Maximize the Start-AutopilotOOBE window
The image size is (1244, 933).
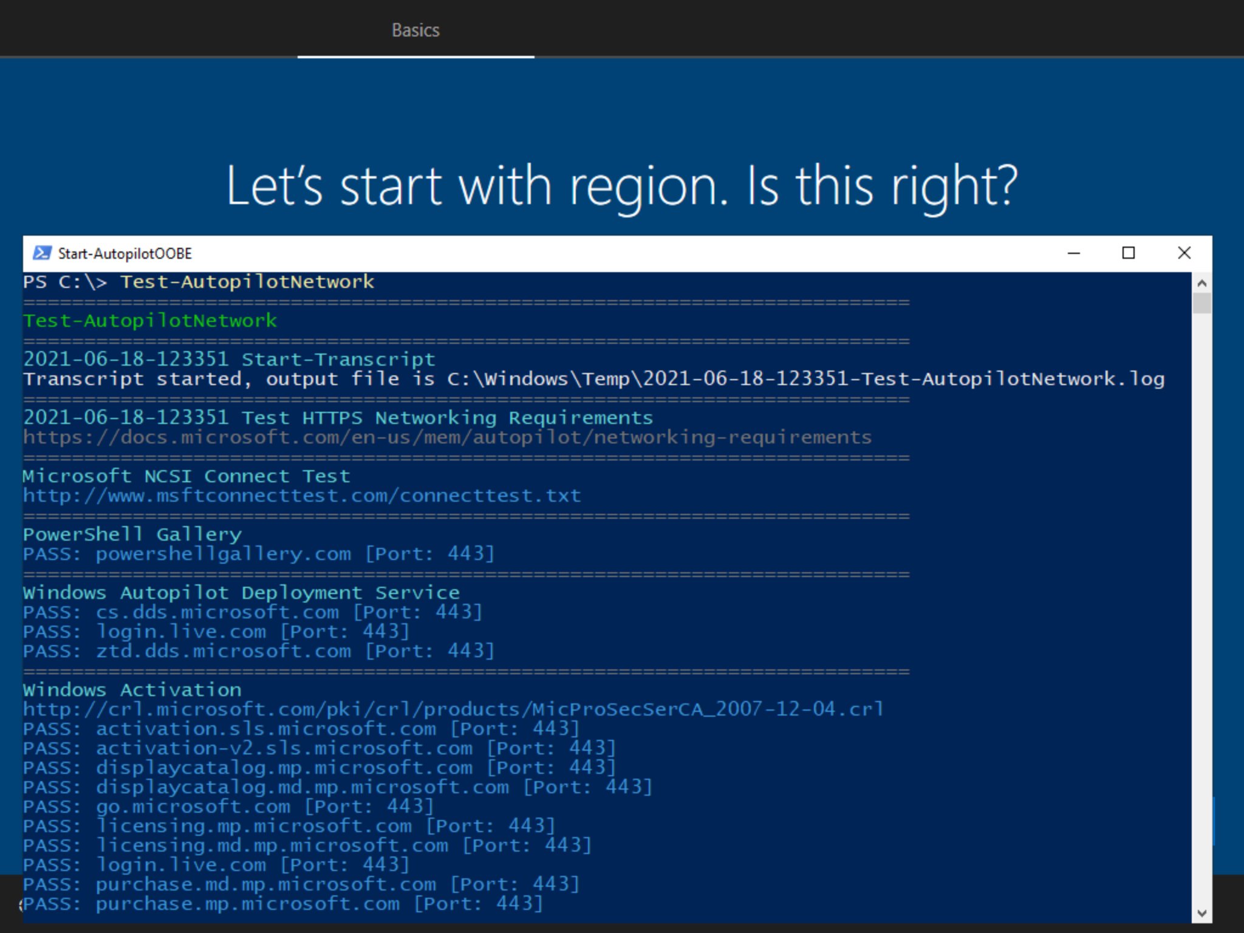(1128, 253)
